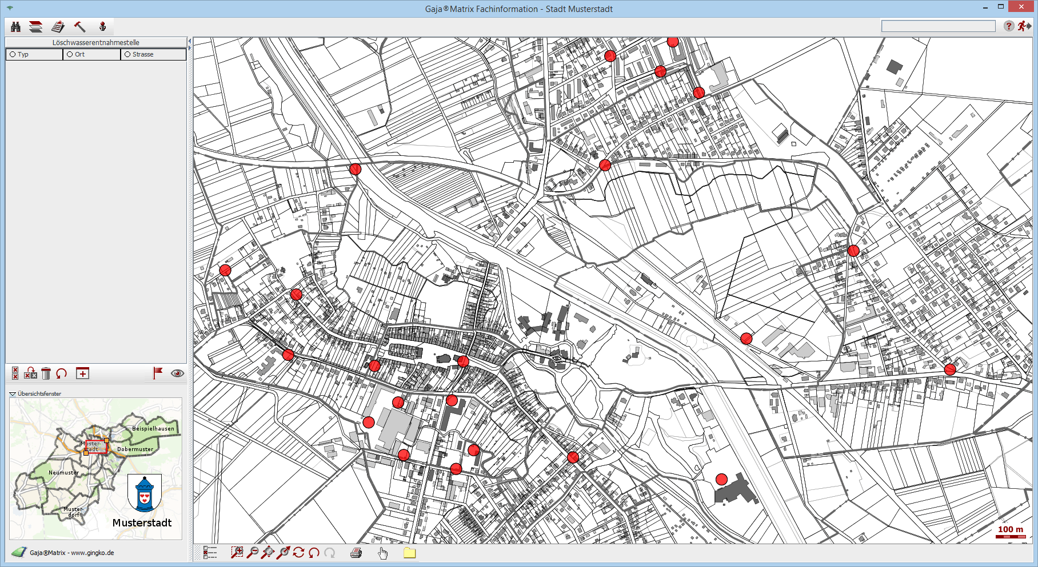Open the map layers stack icon
1038x567 pixels.
[36, 27]
